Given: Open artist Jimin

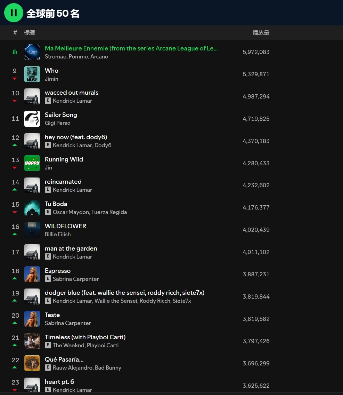Looking at the screenshot, I should click(51, 79).
